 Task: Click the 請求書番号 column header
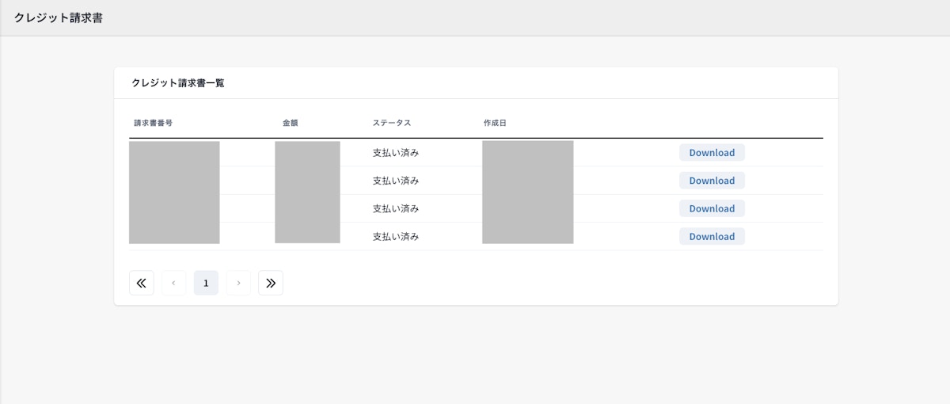click(154, 123)
